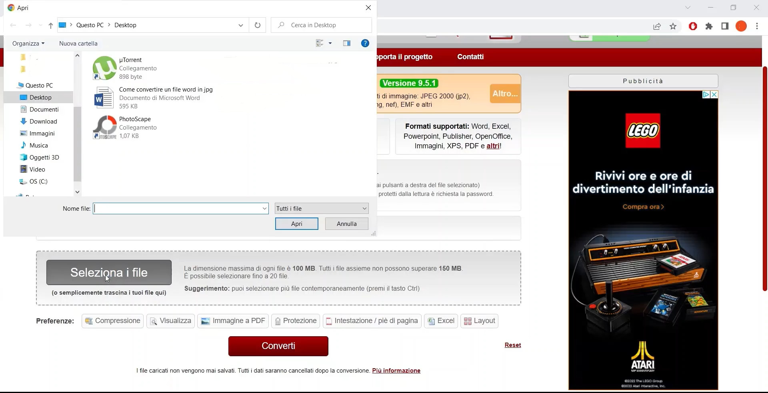Open the Visualizza preference option

coord(170,321)
